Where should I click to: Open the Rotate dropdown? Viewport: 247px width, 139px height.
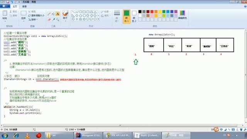33,20
